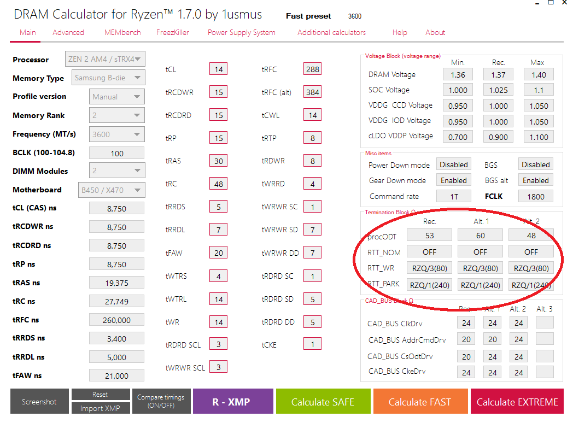Click cLDO VDDP Voltage Max value 1.100
The image size is (573, 423).
click(x=539, y=137)
